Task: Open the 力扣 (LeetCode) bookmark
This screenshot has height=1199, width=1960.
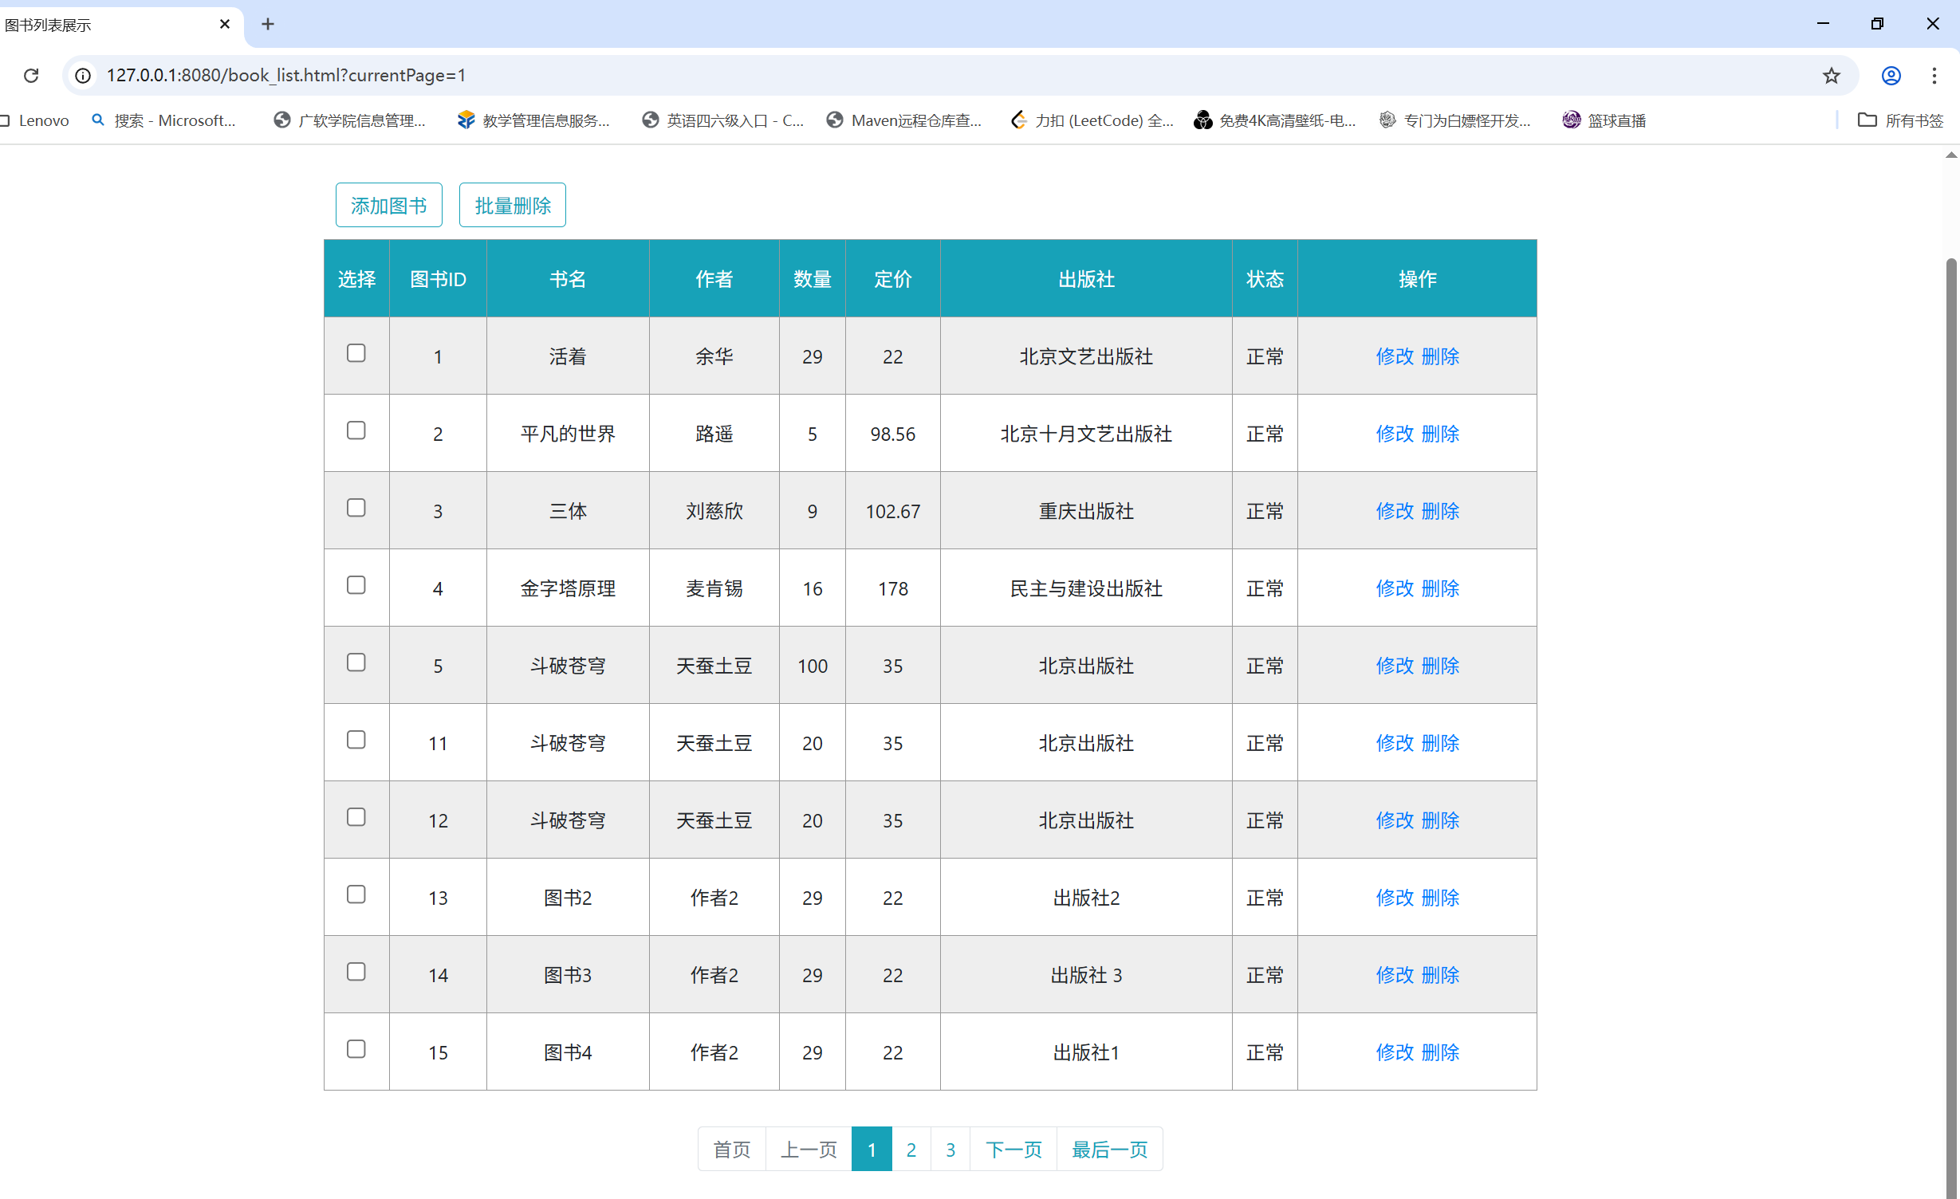Action: [1092, 120]
